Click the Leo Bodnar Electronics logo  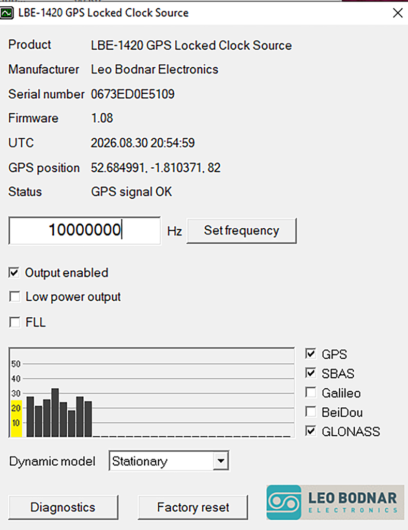[x=335, y=502]
